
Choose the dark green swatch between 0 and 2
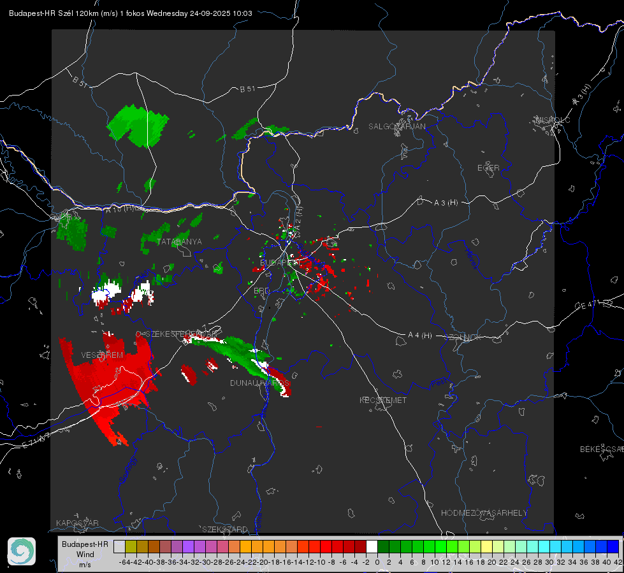(x=383, y=546)
